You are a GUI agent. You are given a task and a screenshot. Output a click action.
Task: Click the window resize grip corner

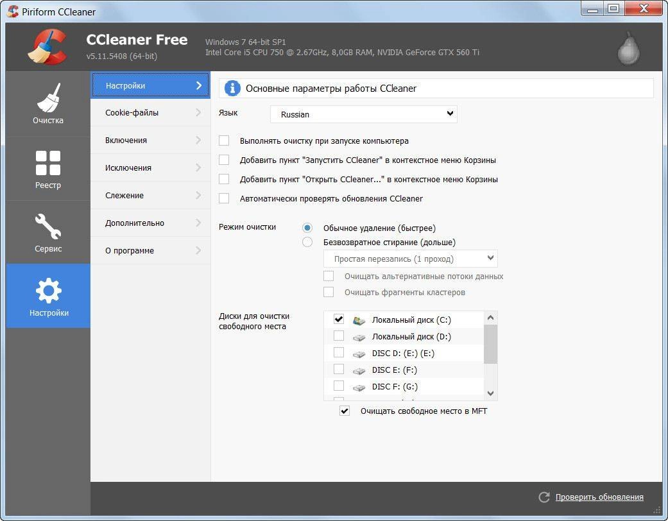(656, 510)
